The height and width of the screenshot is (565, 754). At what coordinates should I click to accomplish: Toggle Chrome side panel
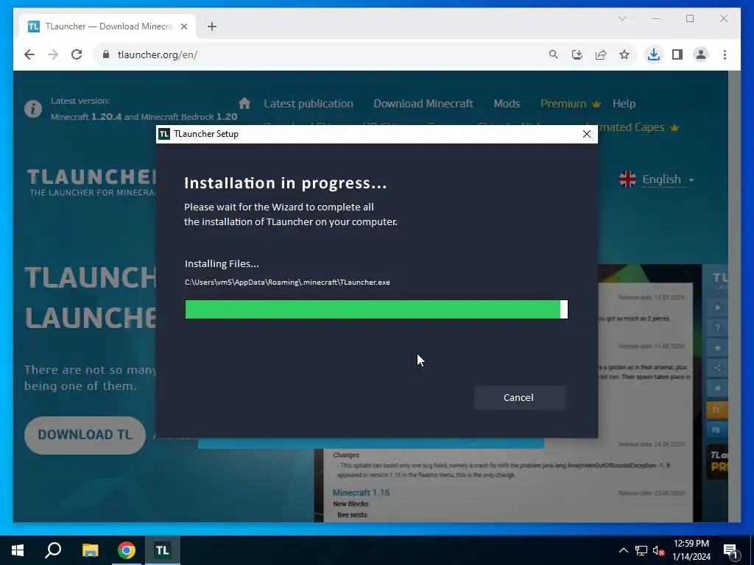677,54
